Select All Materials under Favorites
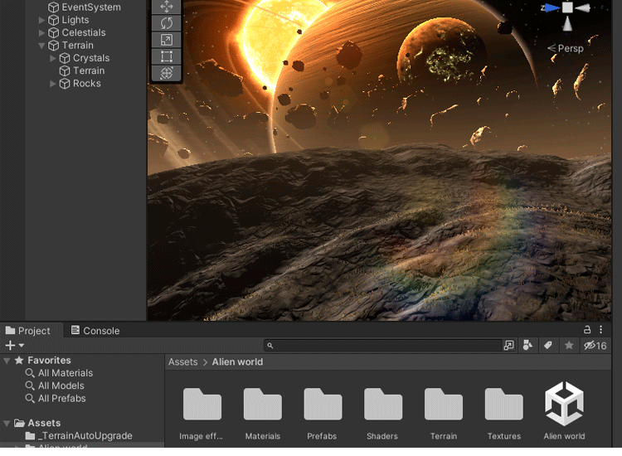The width and height of the screenshot is (622, 456). (x=65, y=373)
